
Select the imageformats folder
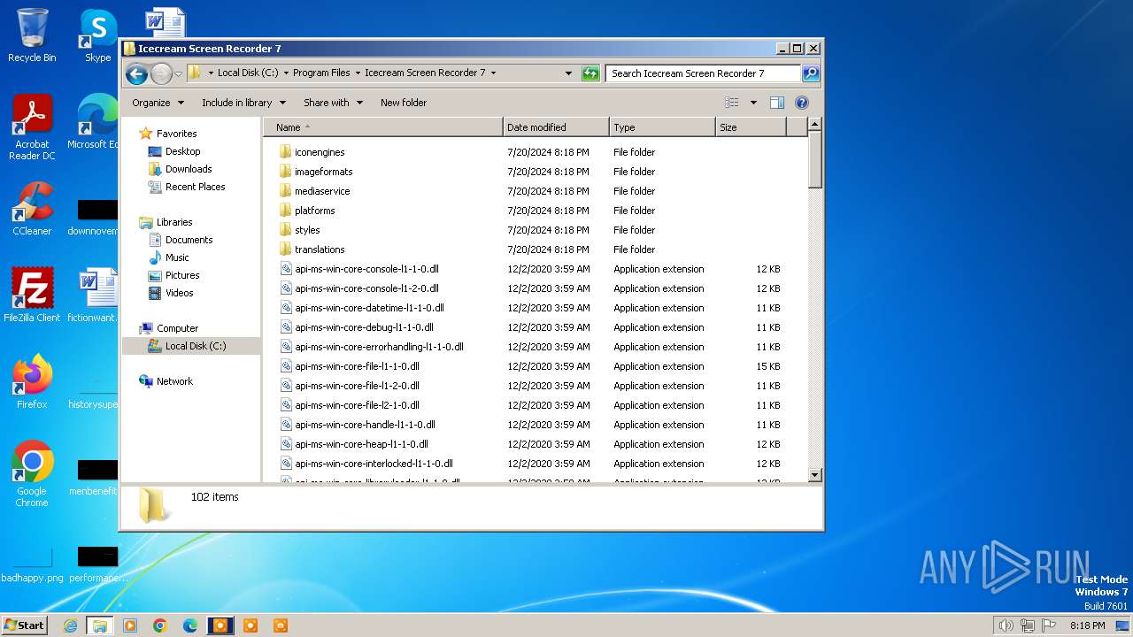(323, 172)
